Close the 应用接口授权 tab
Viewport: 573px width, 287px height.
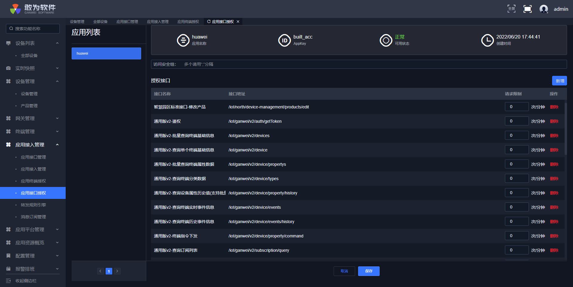[x=238, y=22]
